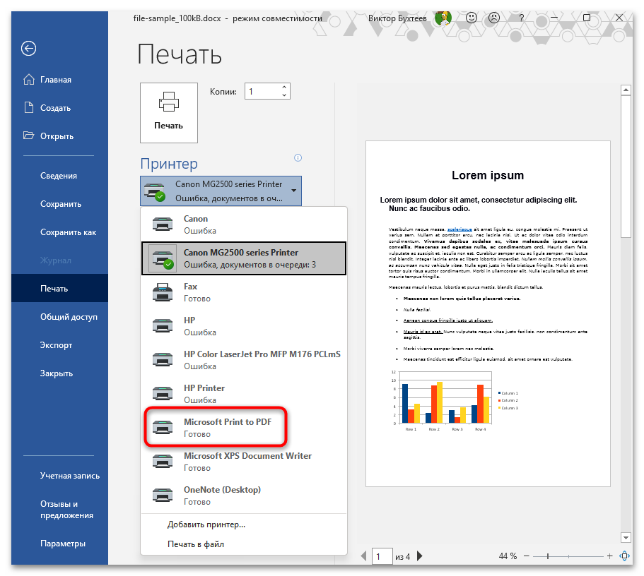644x576 pixels.
Task: Click the 44 % zoom level
Action: [508, 556]
